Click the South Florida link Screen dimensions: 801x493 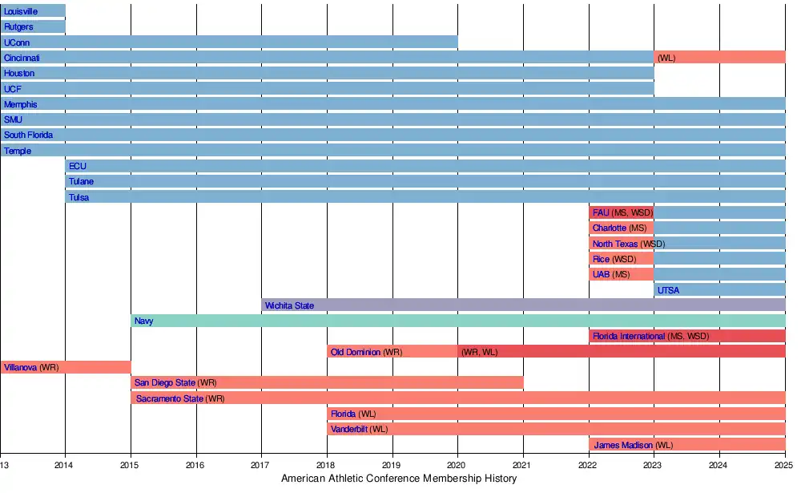[29, 135]
